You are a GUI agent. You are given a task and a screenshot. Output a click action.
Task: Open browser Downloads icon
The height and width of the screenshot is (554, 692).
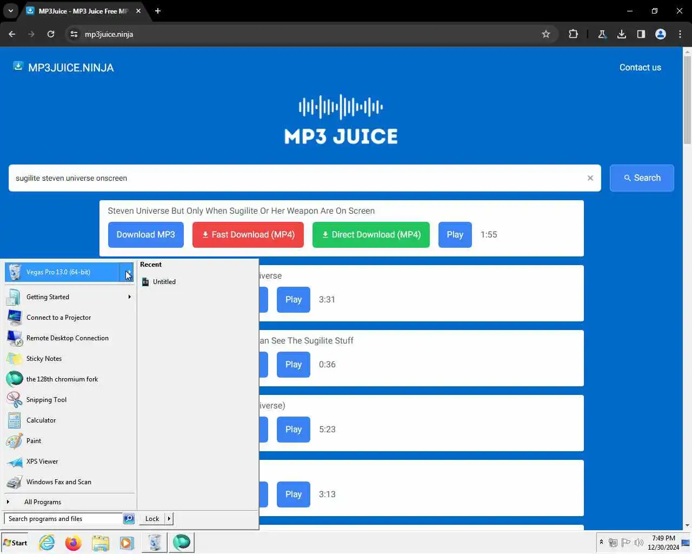[x=622, y=34]
